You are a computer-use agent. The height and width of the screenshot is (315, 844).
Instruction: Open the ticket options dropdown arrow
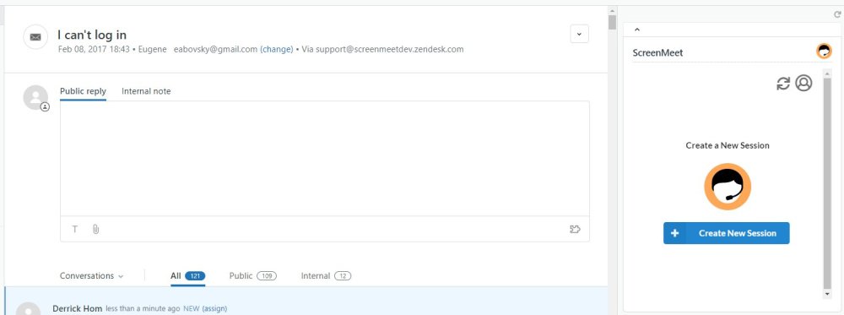579,34
